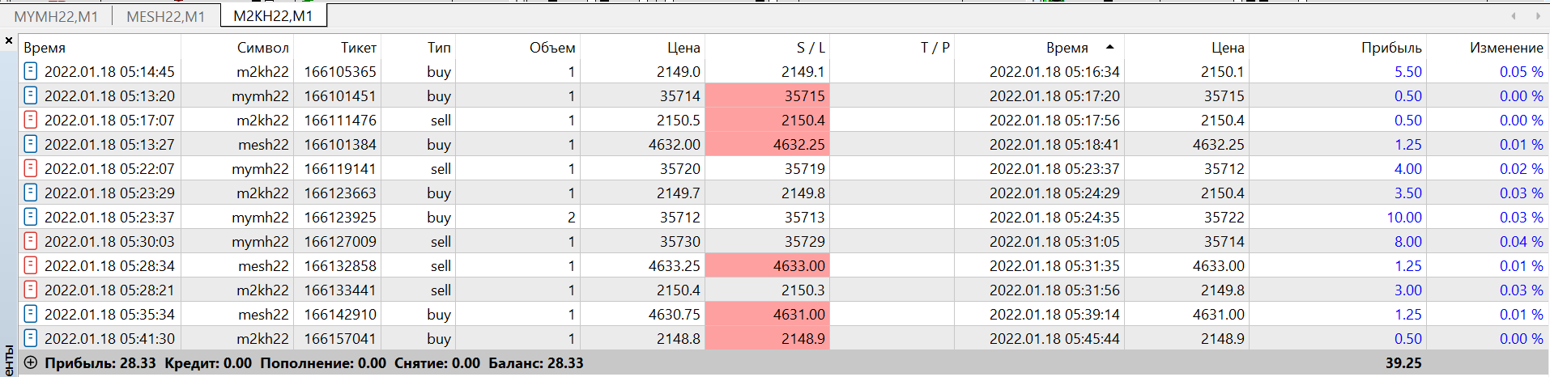Sort history by Прибыль column header
This screenshot has width=1550, height=377.
tap(1390, 48)
